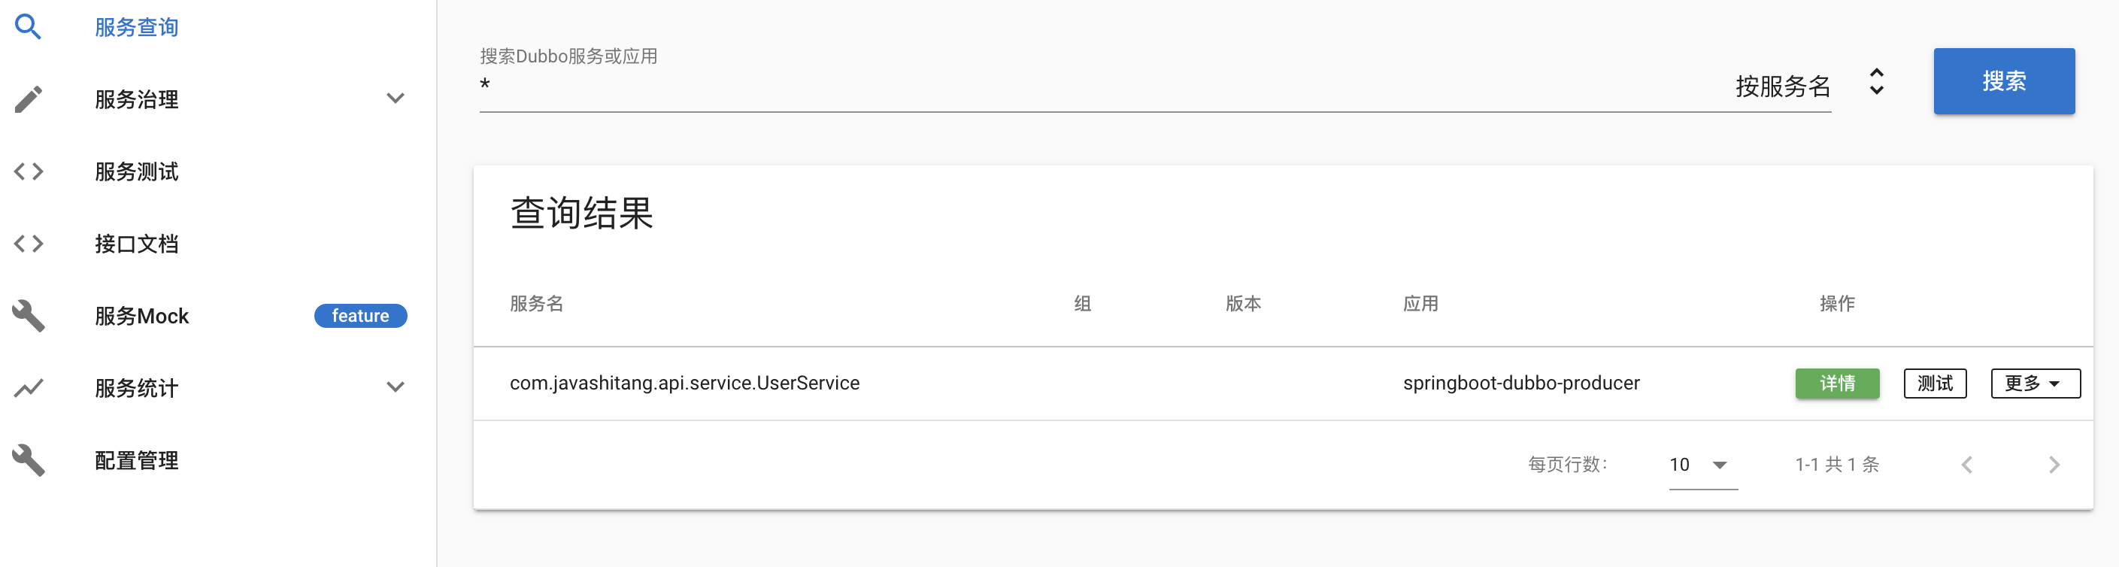Click the 测试 button for UserService
The image size is (2119, 567).
click(x=1935, y=384)
